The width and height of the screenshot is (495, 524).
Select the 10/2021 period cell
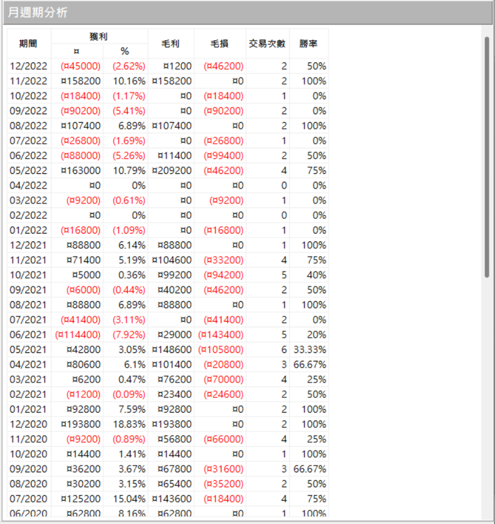point(29,275)
